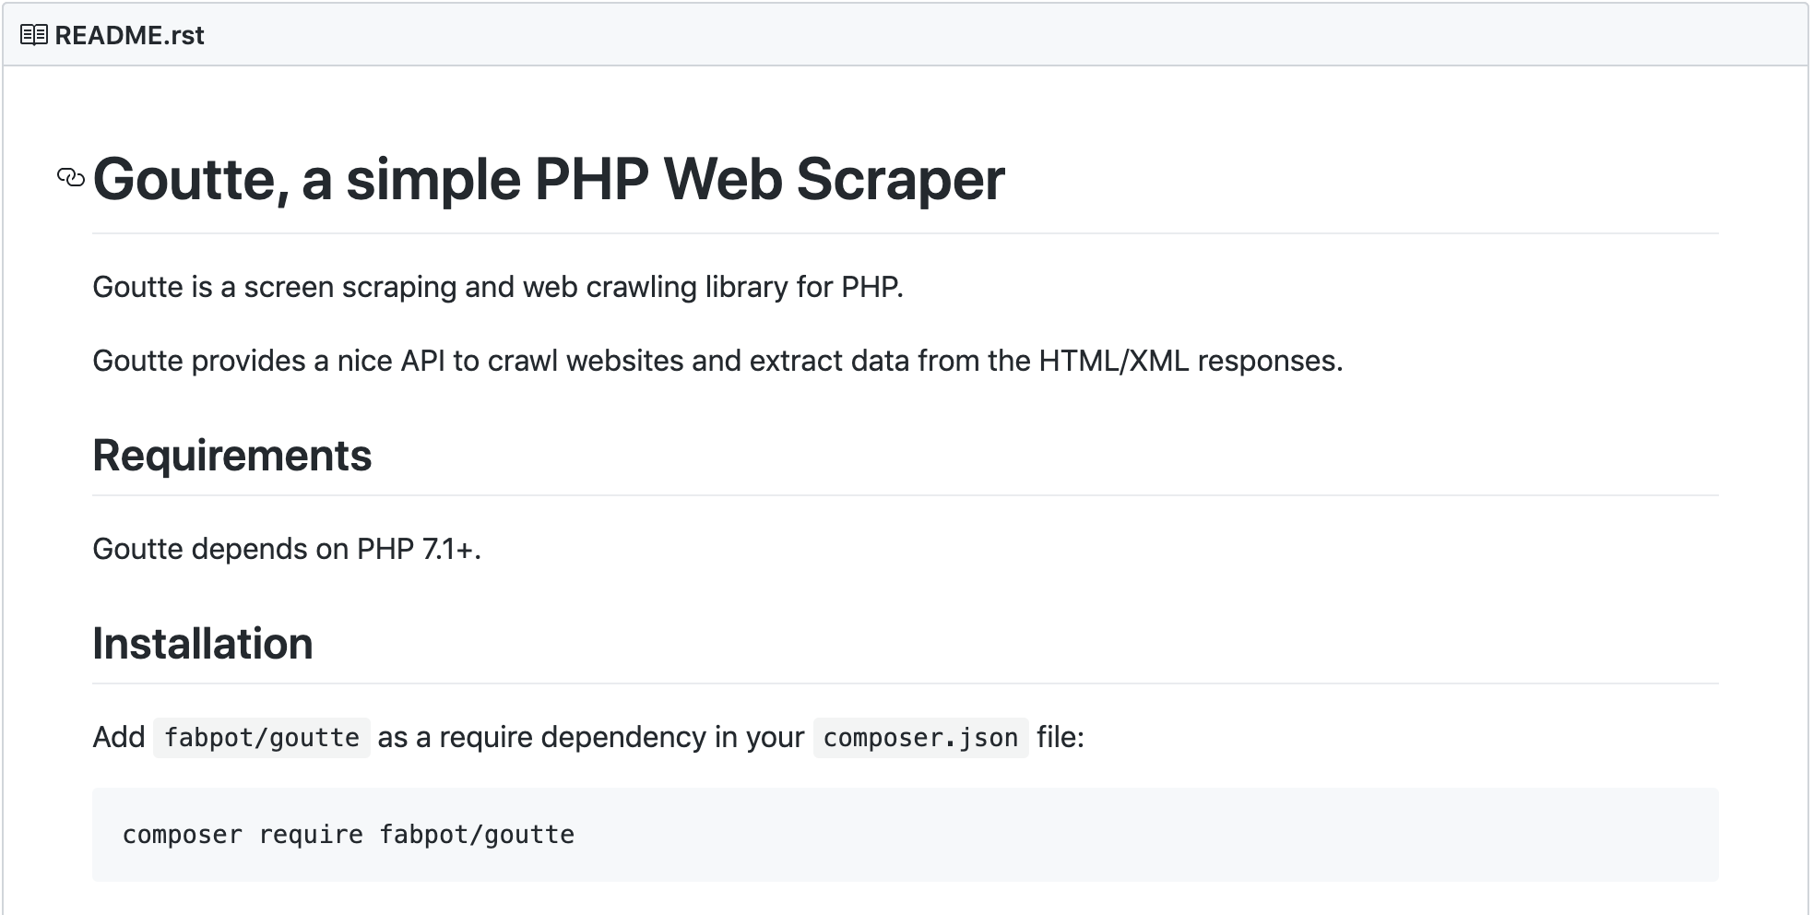
Task: Click the anchor link icon beside the Goutte heading
Action: pos(71,177)
